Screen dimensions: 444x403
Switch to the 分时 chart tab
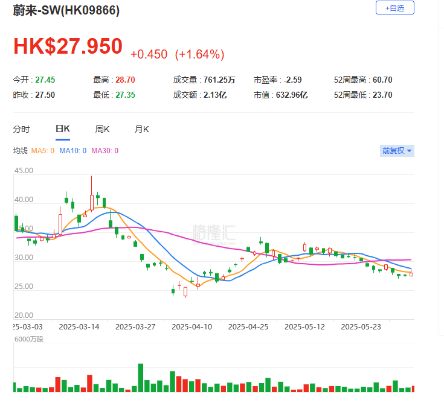(21, 129)
